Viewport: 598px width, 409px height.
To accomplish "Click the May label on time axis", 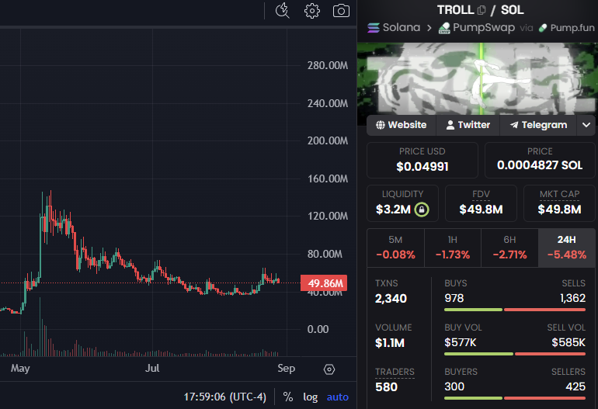I will [20, 369].
